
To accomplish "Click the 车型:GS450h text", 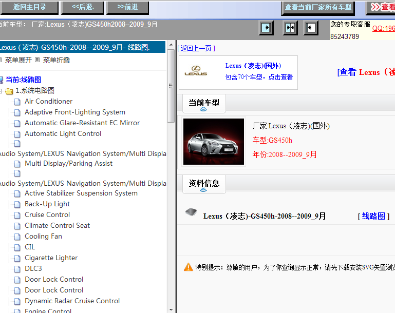I will coord(272,140).
